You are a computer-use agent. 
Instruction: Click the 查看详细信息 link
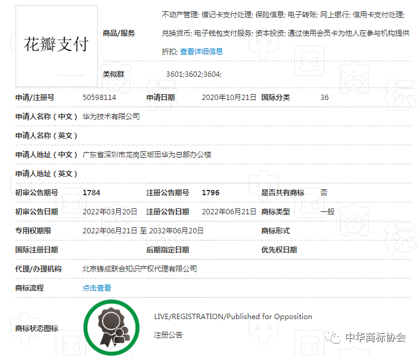(201, 52)
